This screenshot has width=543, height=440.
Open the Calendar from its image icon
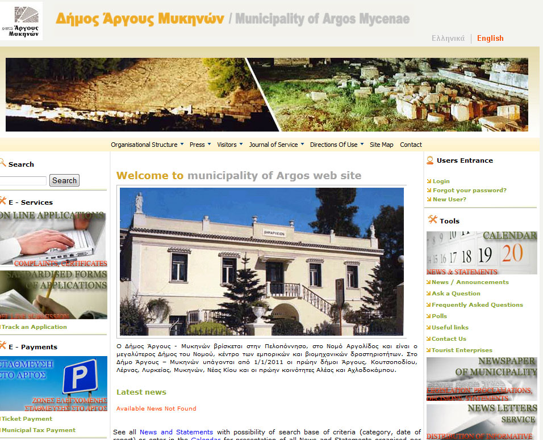coord(481,252)
